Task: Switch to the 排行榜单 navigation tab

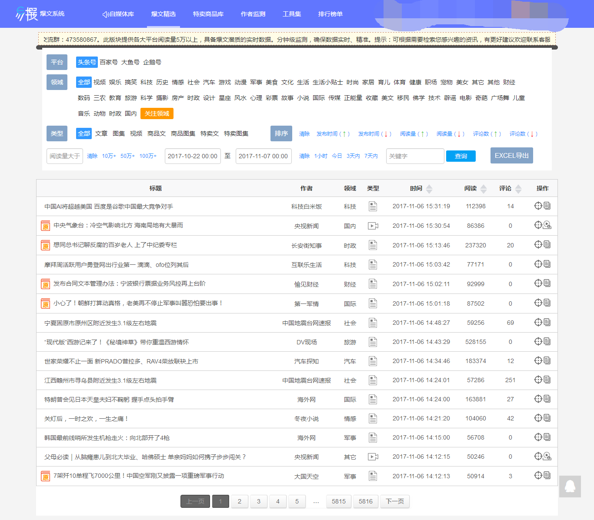Action: point(330,14)
